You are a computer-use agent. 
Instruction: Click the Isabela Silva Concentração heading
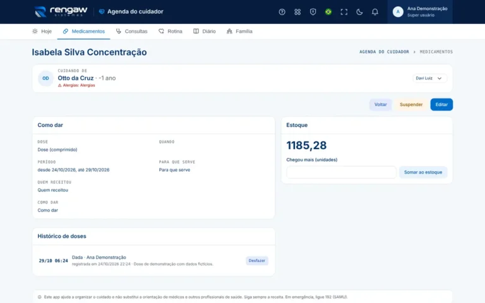tap(89, 52)
